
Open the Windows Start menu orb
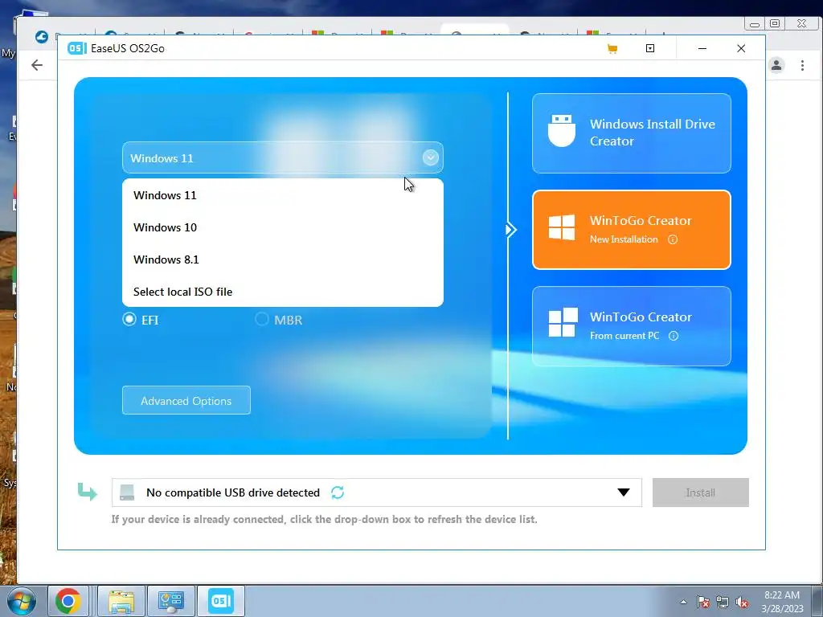pyautogui.click(x=21, y=601)
